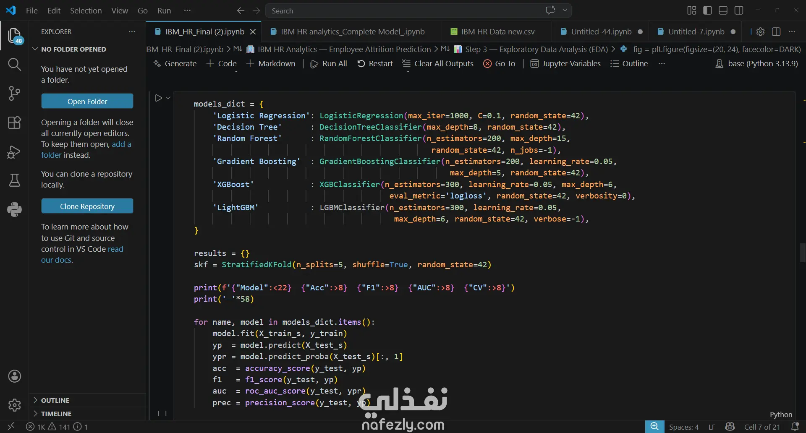This screenshot has width=806, height=433.
Task: Open the Copilot chat icon
Action: [550, 10]
